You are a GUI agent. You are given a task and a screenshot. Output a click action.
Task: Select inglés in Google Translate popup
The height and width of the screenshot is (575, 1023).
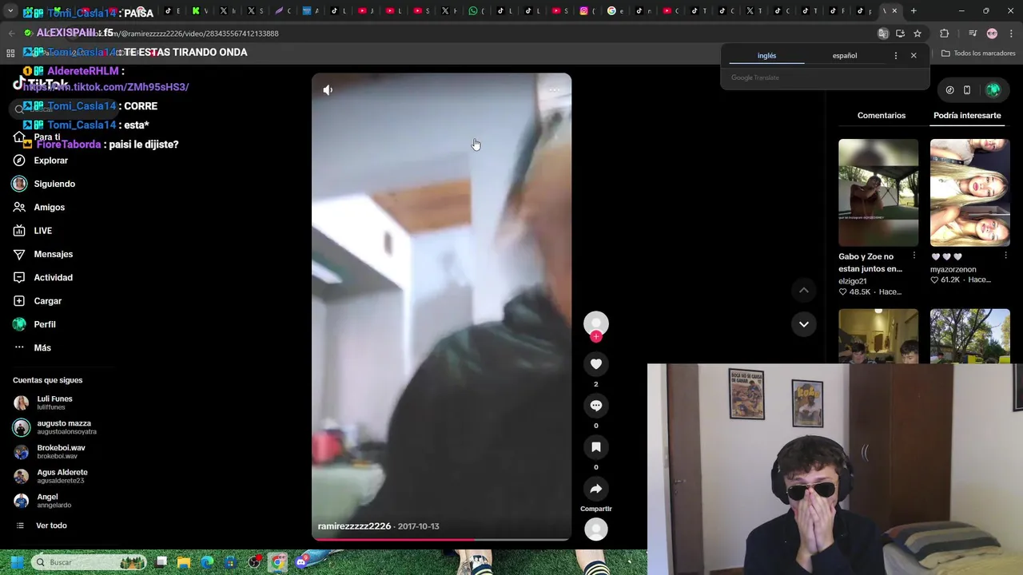(x=766, y=56)
